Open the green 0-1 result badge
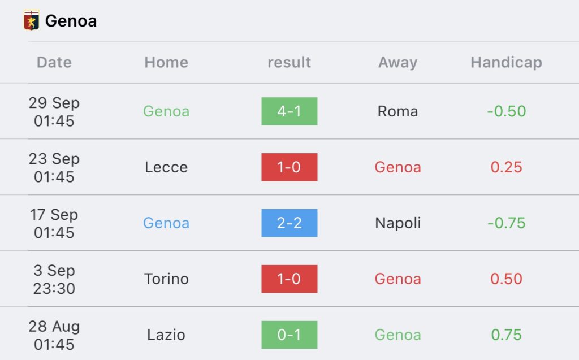Screen dimensions: 579x360 (x=289, y=335)
